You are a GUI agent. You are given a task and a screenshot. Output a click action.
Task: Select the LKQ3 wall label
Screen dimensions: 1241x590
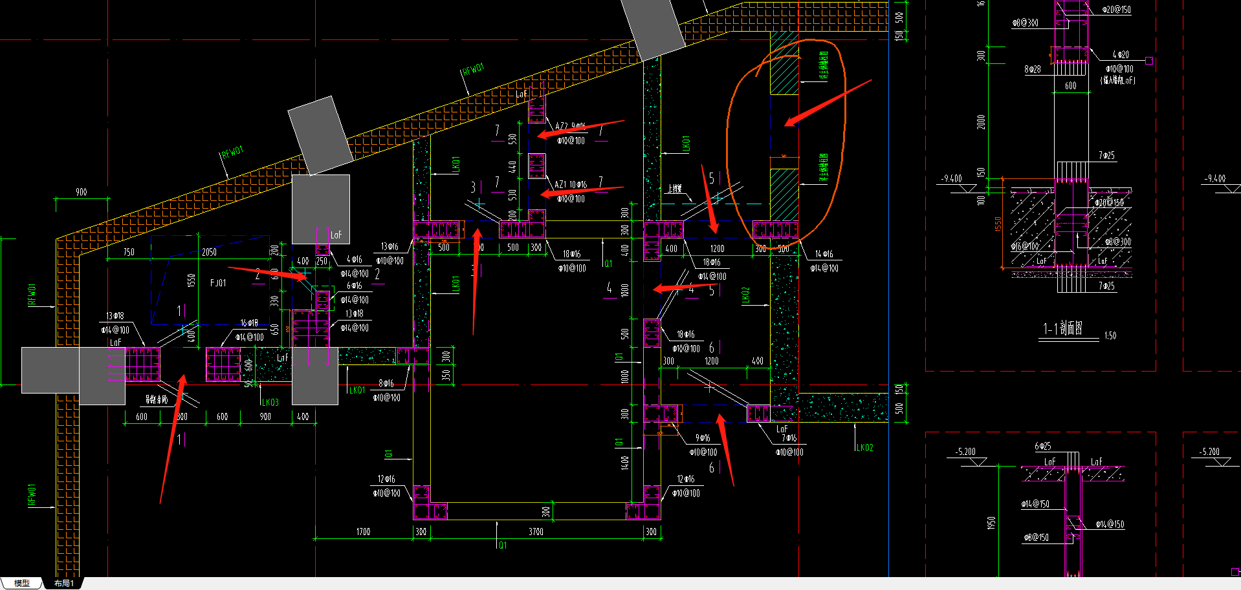(x=270, y=402)
